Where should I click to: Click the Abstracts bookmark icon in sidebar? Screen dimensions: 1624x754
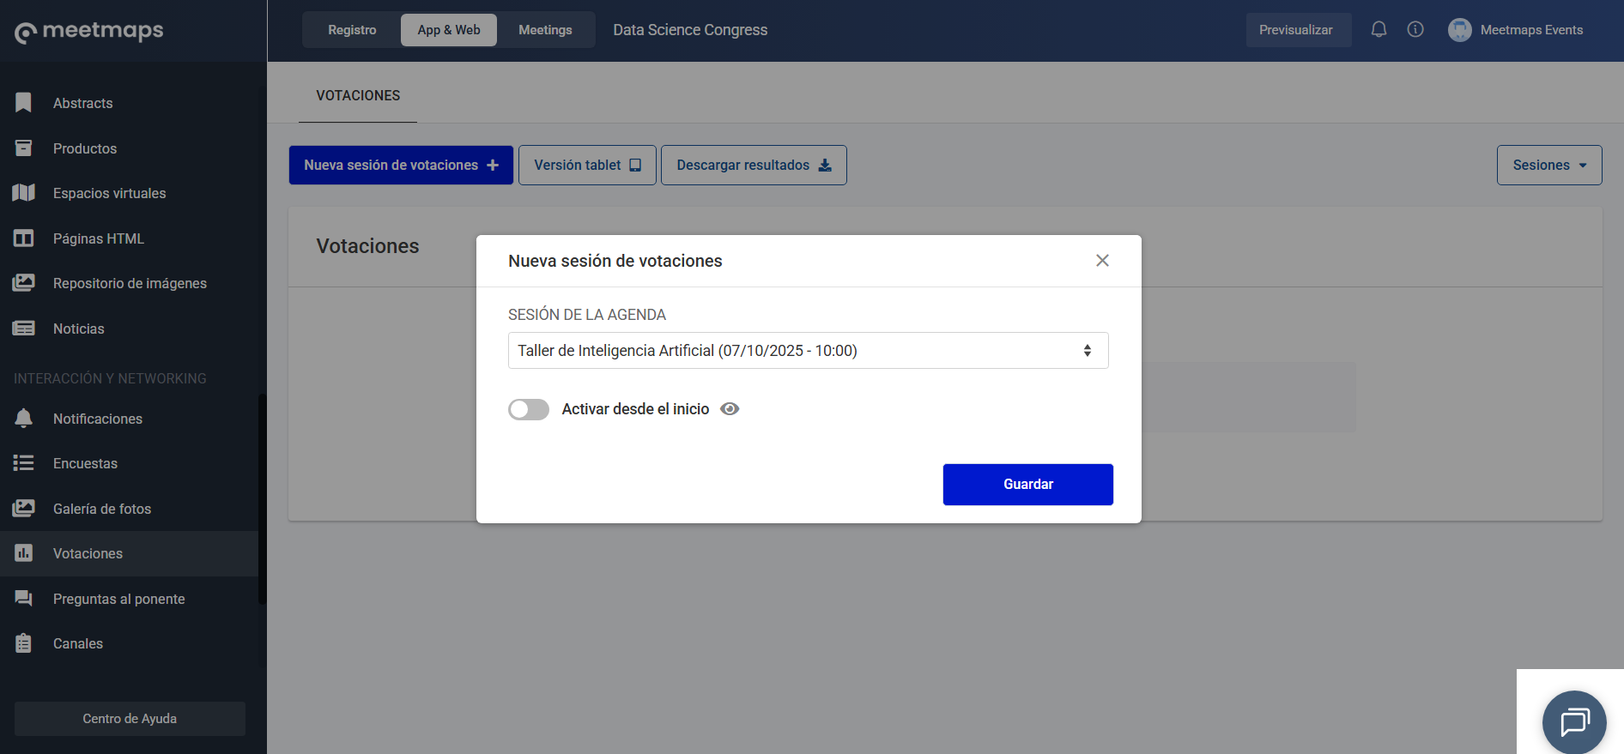click(24, 103)
